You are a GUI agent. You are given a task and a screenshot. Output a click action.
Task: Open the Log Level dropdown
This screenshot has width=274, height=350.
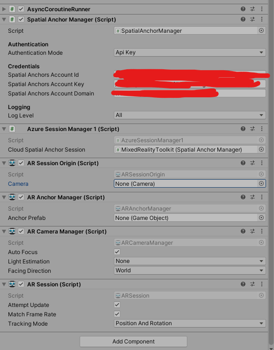190,115
